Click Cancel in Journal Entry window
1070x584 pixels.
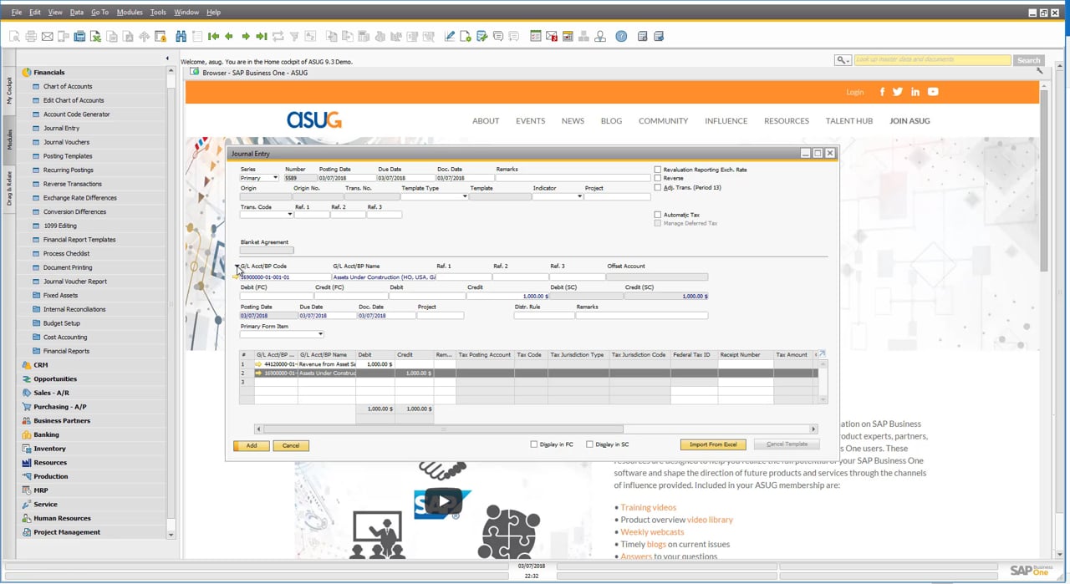[x=291, y=445]
